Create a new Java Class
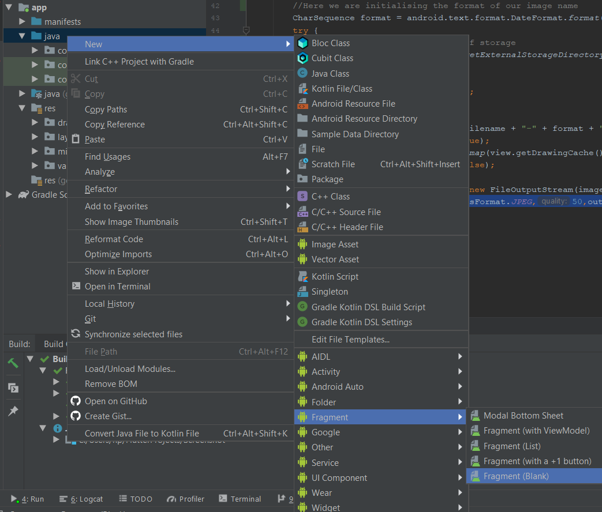 [330, 74]
